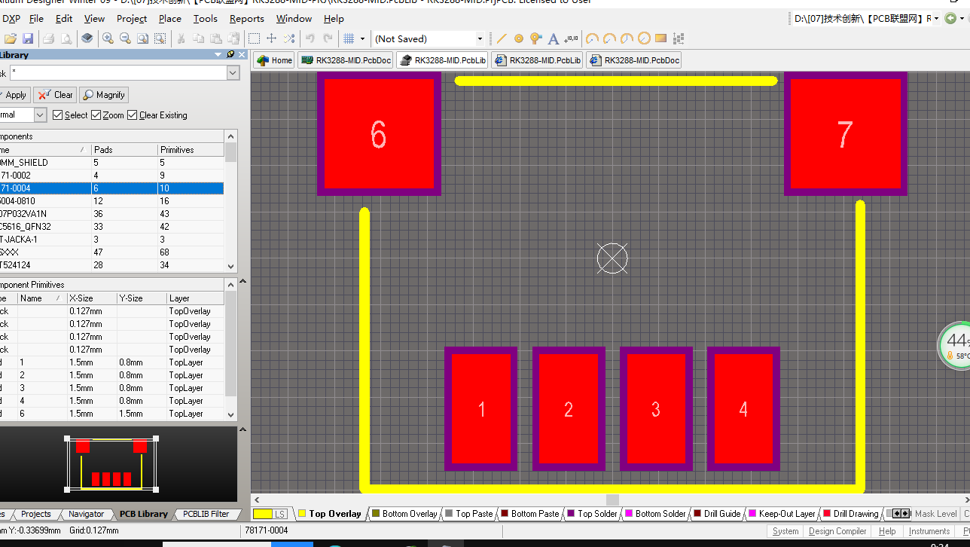This screenshot has height=547, width=970.
Task: Open the print preview icon
Action: (66, 38)
